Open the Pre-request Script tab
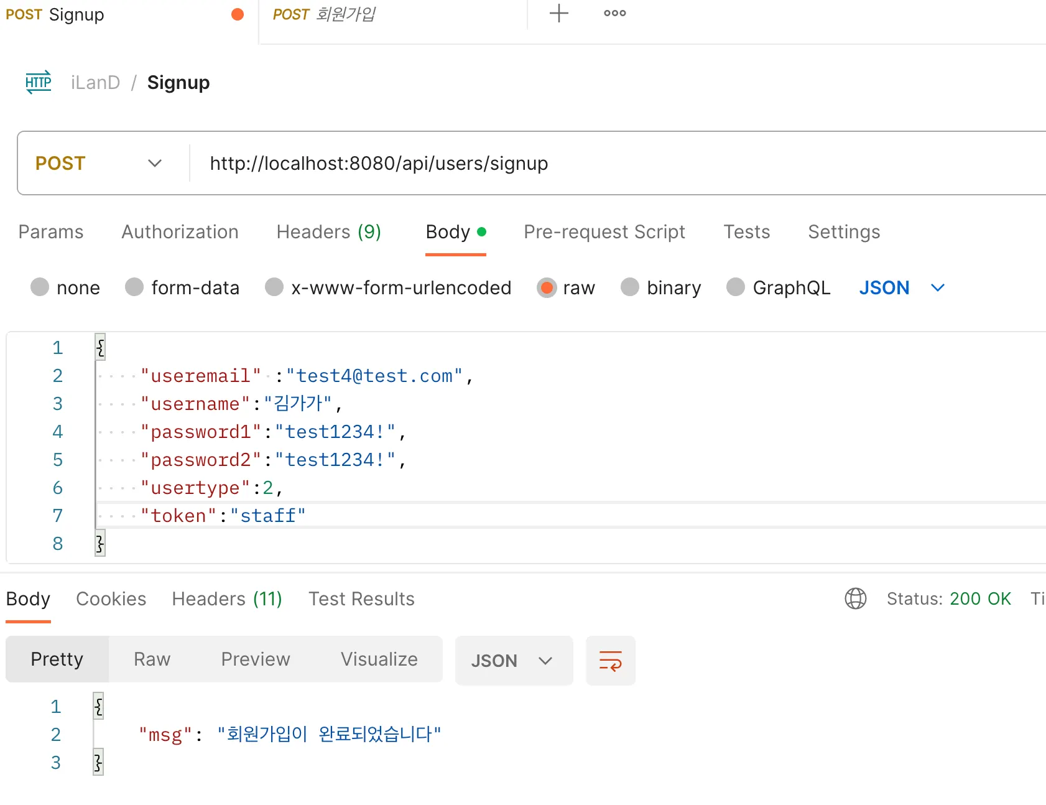The width and height of the screenshot is (1046, 805). (604, 231)
